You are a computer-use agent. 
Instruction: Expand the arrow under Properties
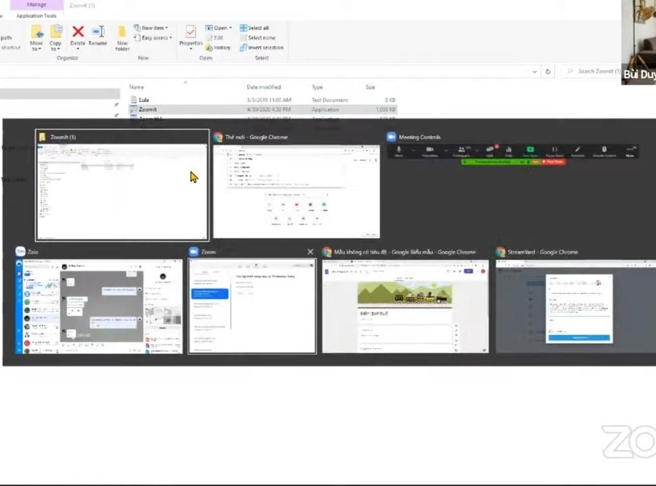coord(191,49)
